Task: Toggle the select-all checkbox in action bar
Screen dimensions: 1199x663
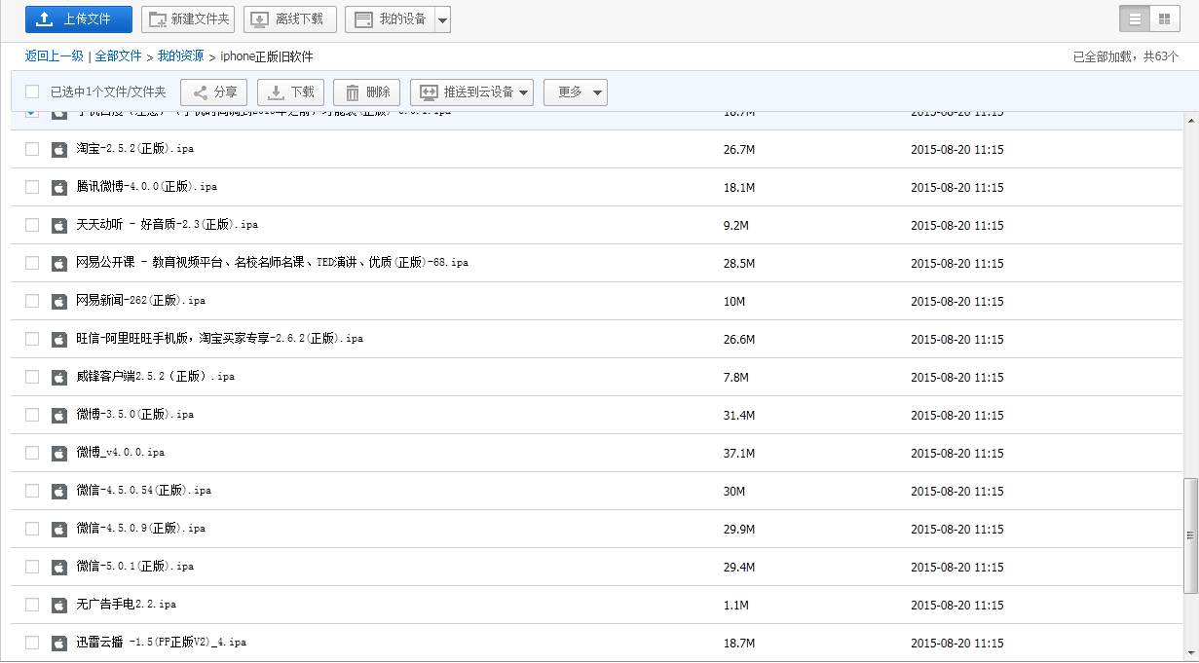Action: [32, 92]
